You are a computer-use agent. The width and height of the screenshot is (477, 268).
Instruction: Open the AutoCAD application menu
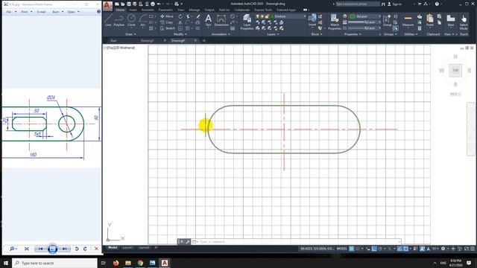[x=107, y=5]
